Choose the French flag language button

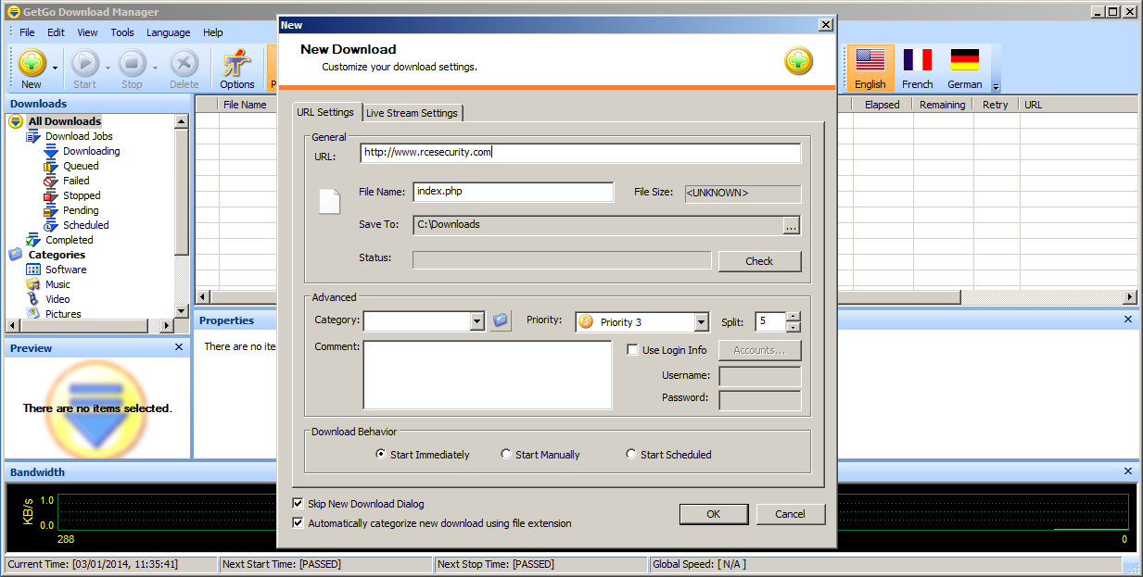(x=918, y=69)
